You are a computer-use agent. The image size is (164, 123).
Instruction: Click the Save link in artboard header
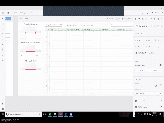click(124, 19)
